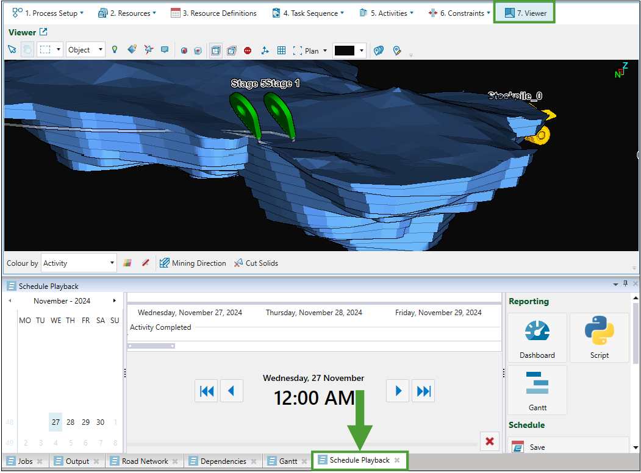Click the diamond with bulb icon
The width and height of the screenshot is (641, 473).
click(132, 50)
